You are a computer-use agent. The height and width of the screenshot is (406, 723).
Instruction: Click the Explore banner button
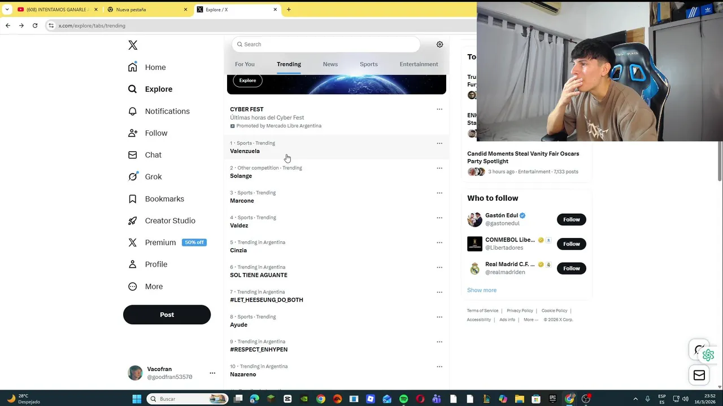click(247, 81)
